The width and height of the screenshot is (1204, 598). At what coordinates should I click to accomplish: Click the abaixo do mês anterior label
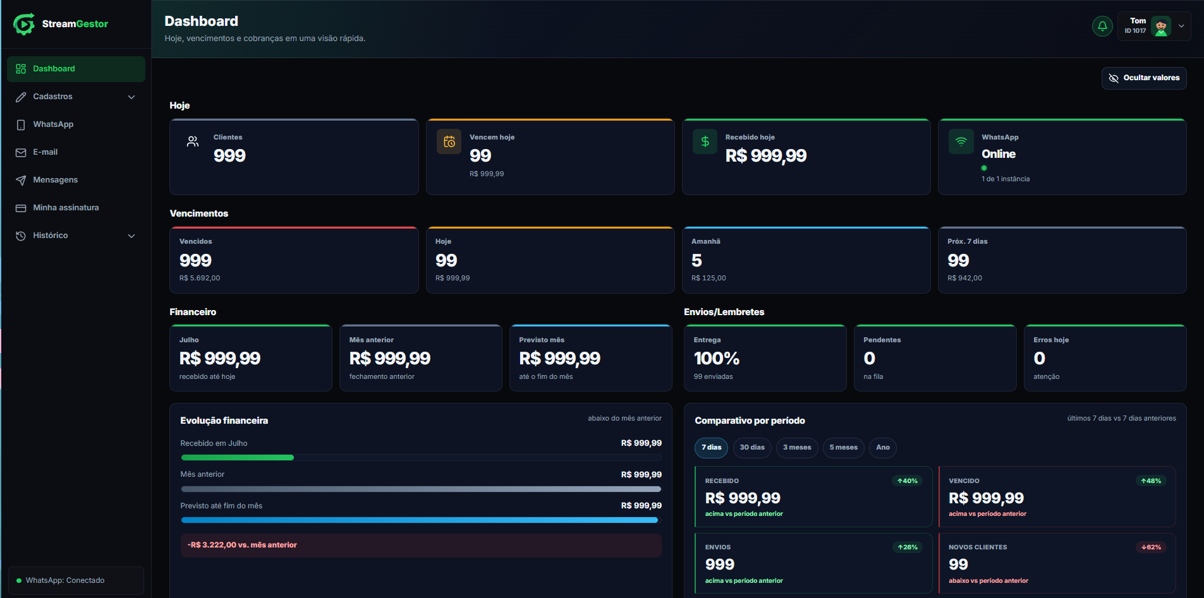click(624, 418)
